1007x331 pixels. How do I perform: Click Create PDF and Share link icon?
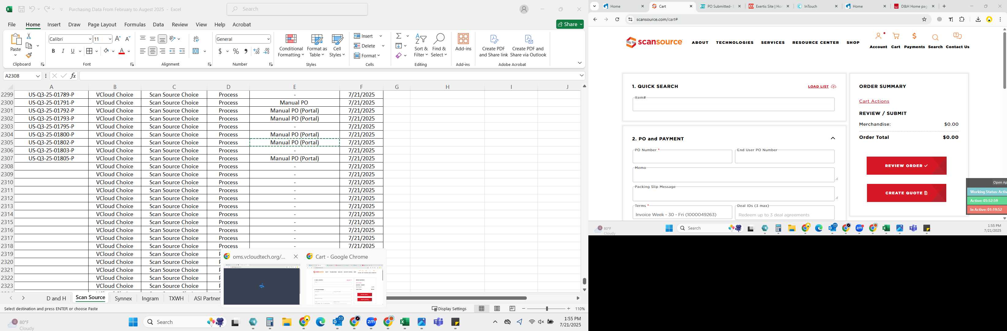(493, 45)
